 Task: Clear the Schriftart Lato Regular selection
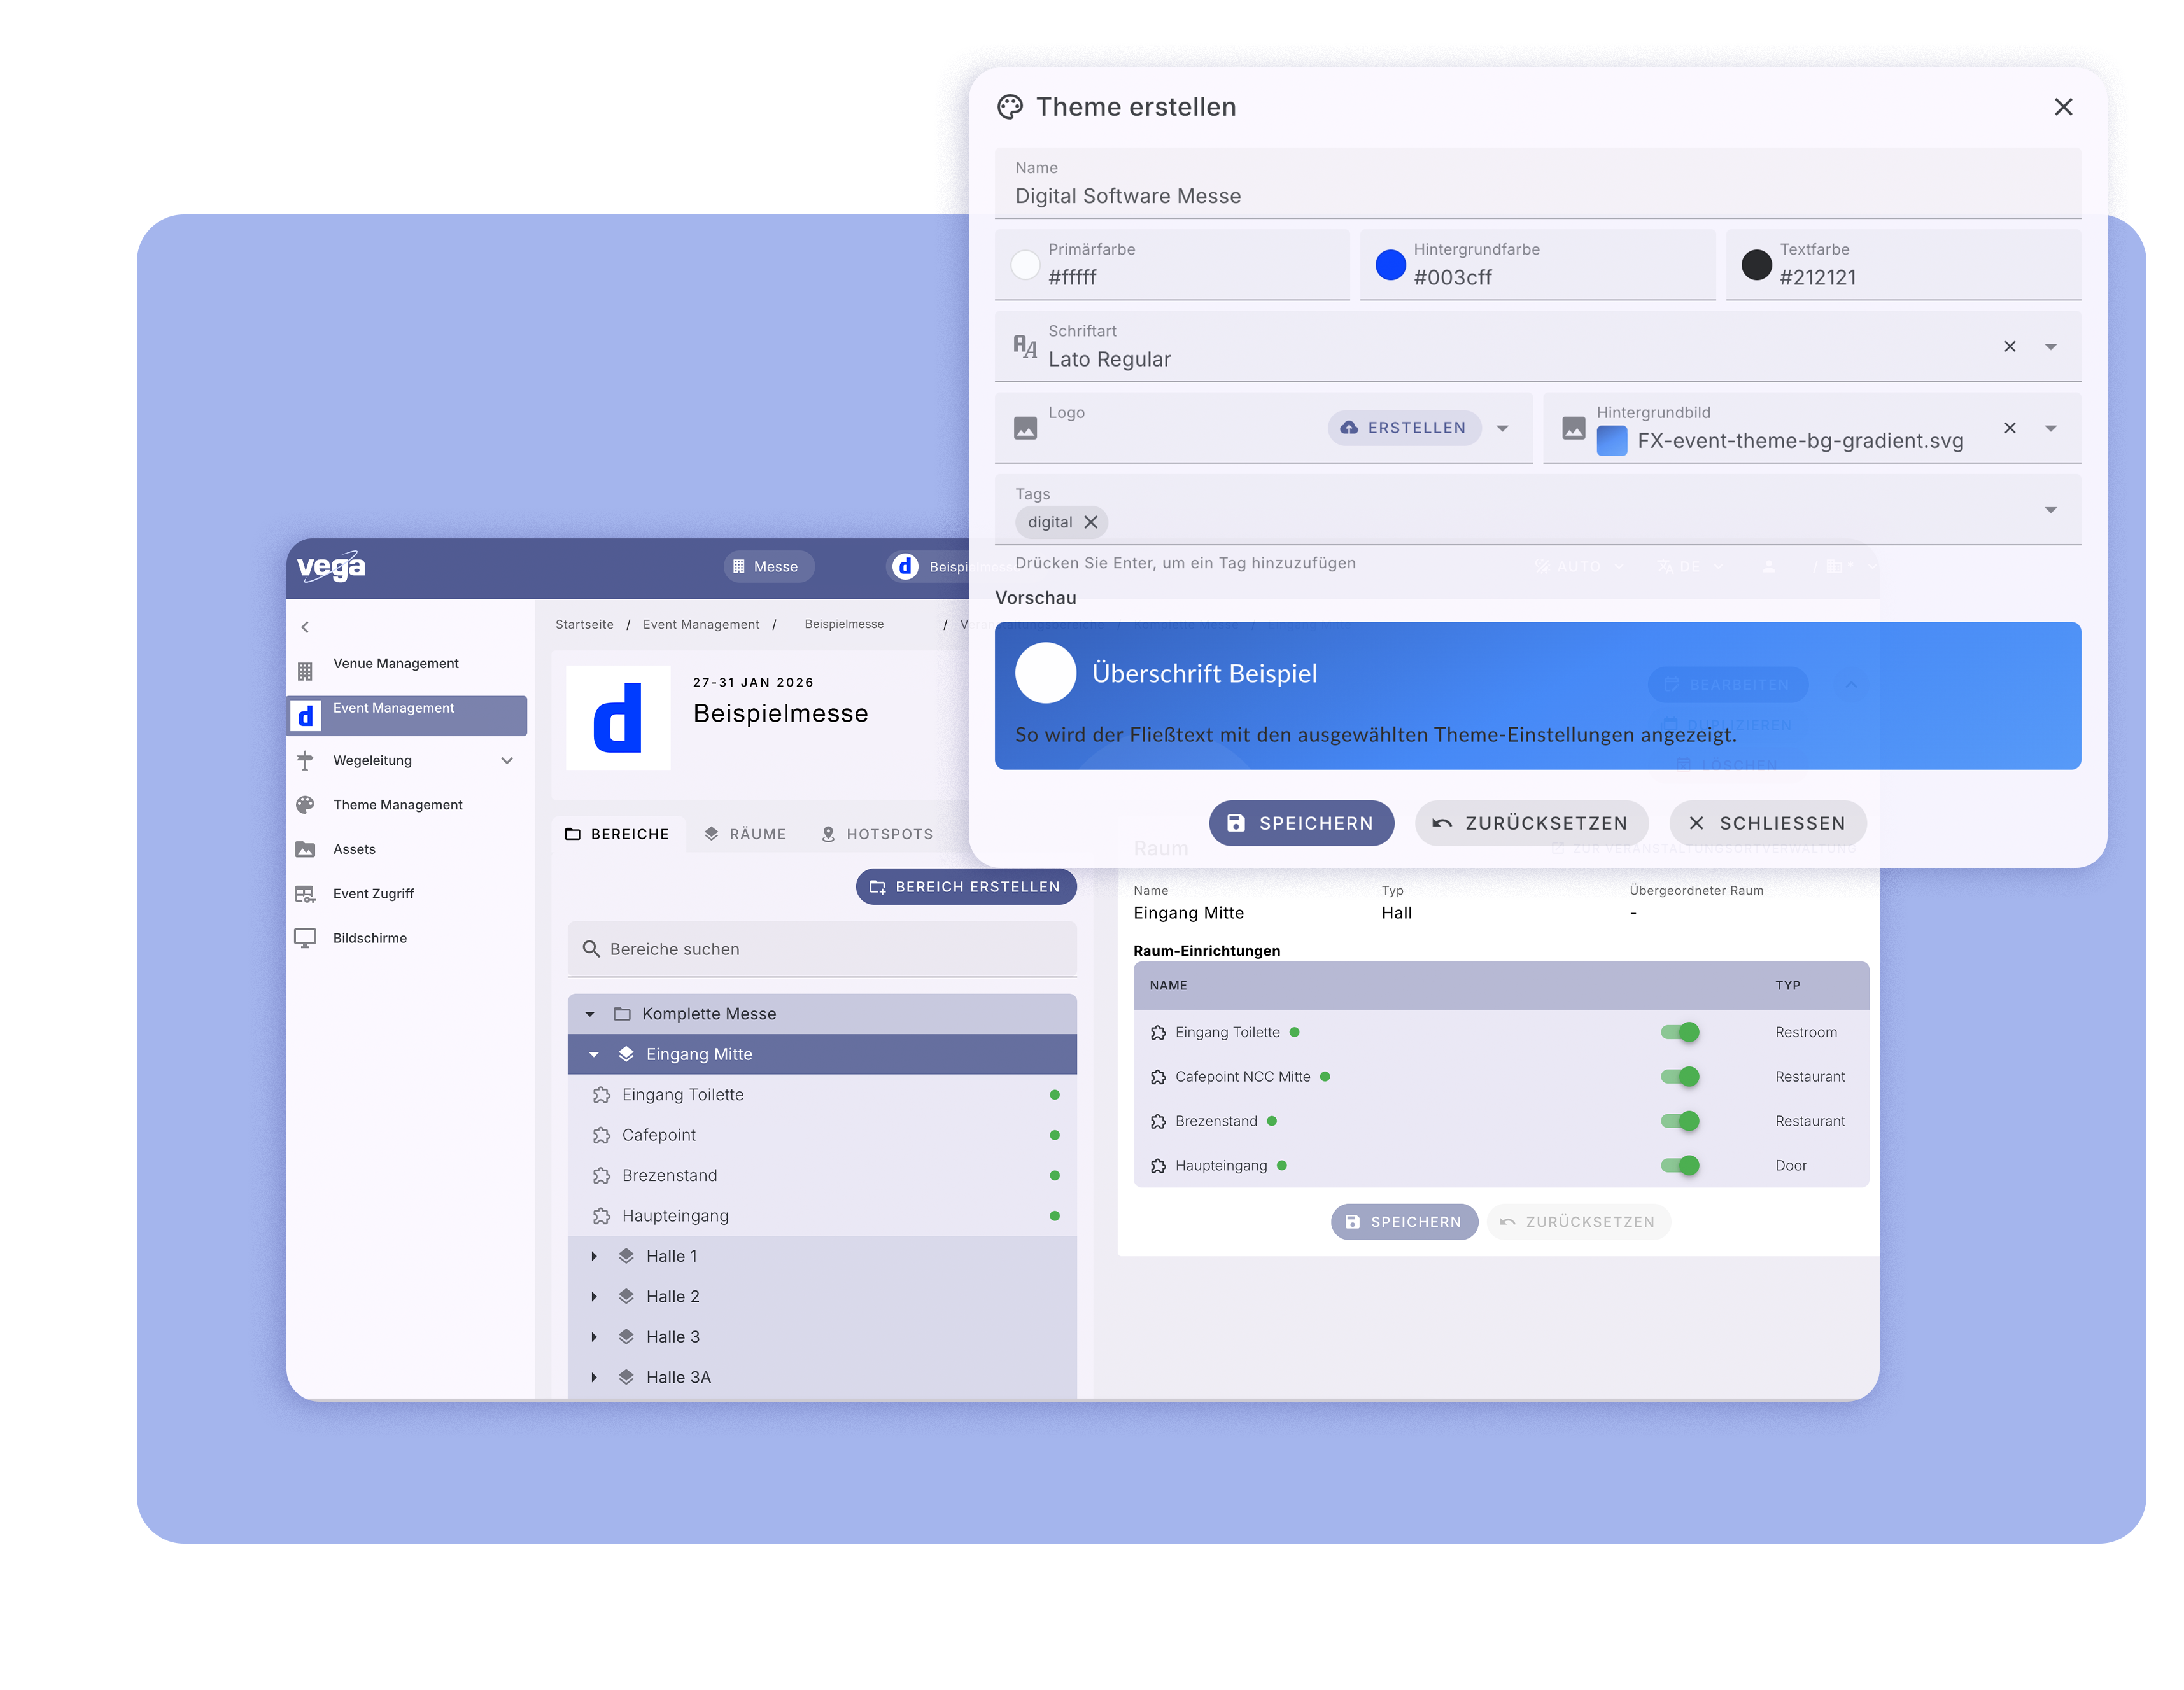coord(2009,347)
